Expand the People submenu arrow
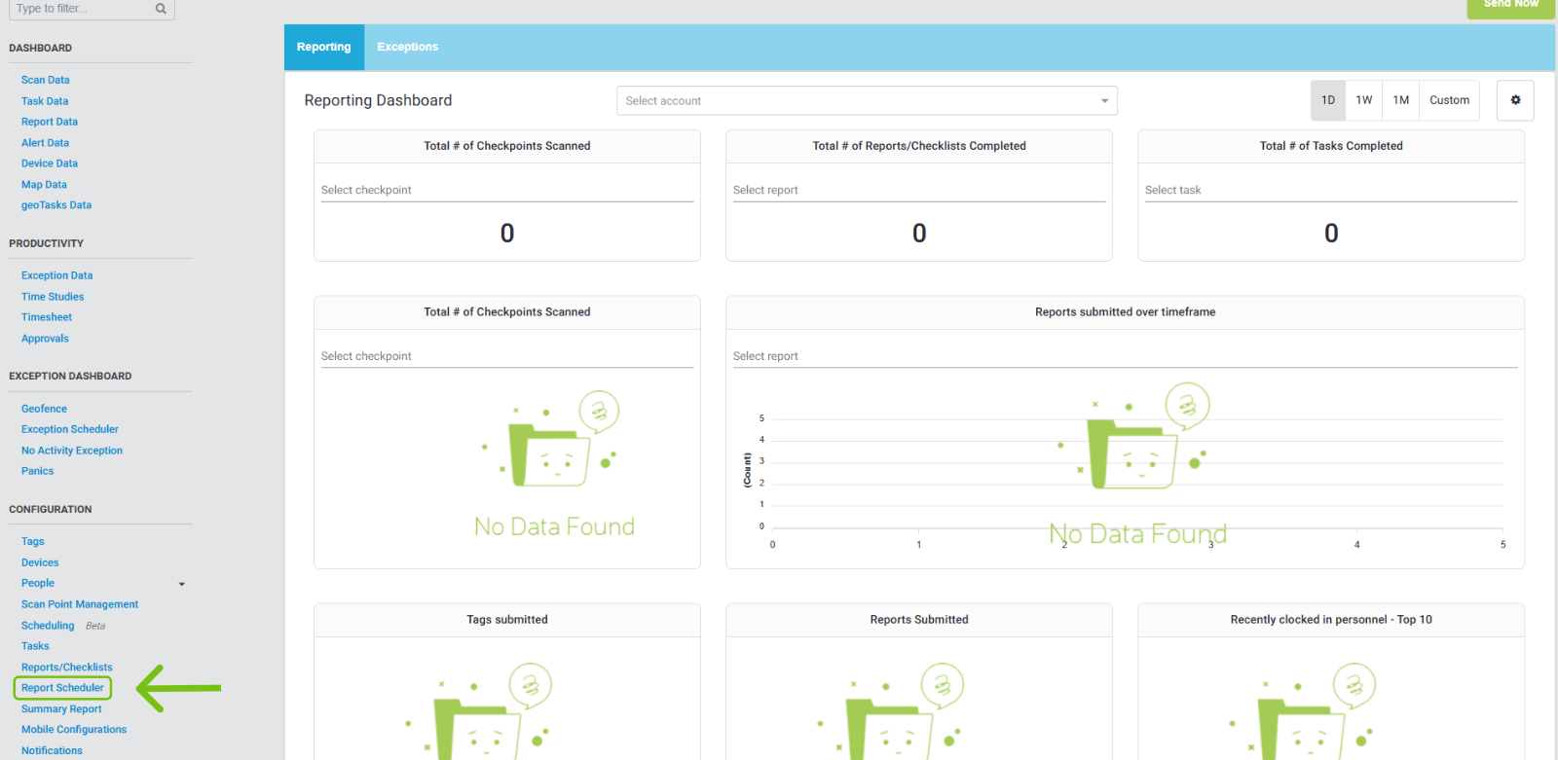 (x=181, y=584)
